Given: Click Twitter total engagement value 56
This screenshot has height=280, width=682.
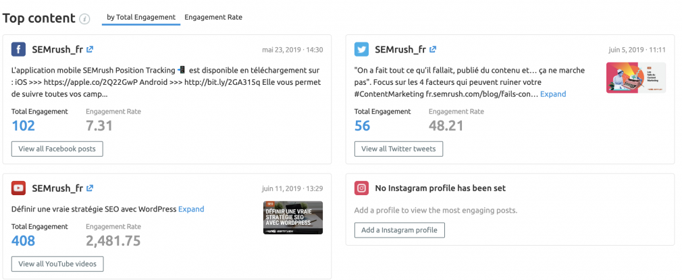Looking at the screenshot, I should (x=363, y=126).
